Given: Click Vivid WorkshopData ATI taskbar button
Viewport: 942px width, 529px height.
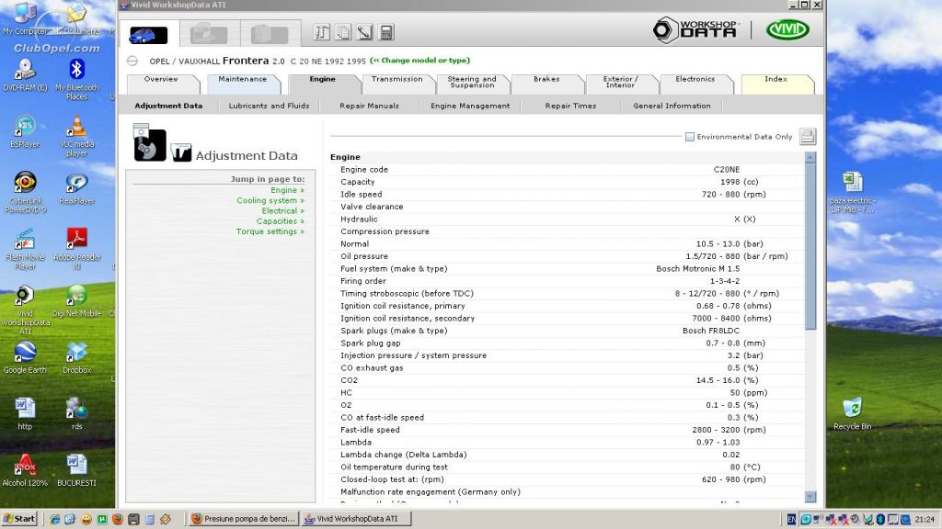Looking at the screenshot, I should point(356,519).
